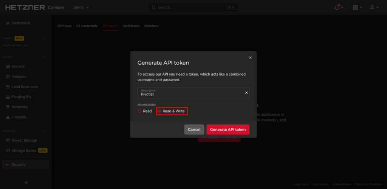Click the Security key icon
The image size is (387, 189).
(8, 164)
